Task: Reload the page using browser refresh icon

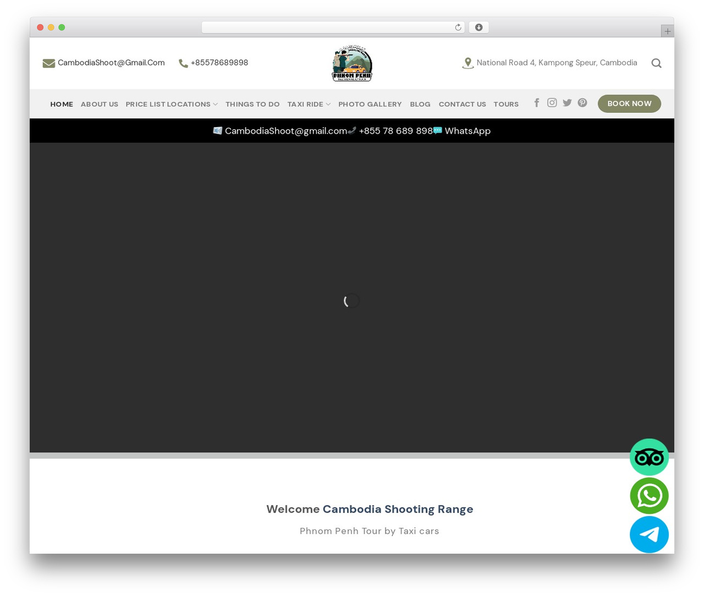Action: (458, 27)
